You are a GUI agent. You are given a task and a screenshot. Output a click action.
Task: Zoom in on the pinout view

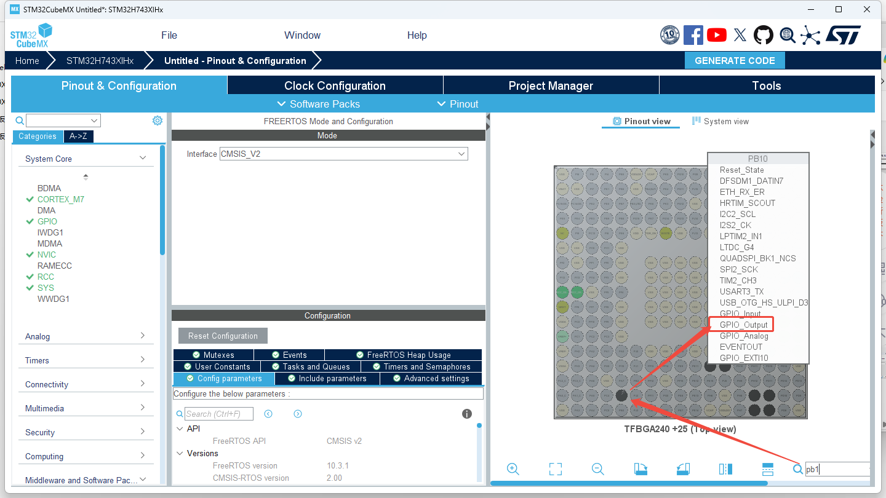pyautogui.click(x=513, y=469)
